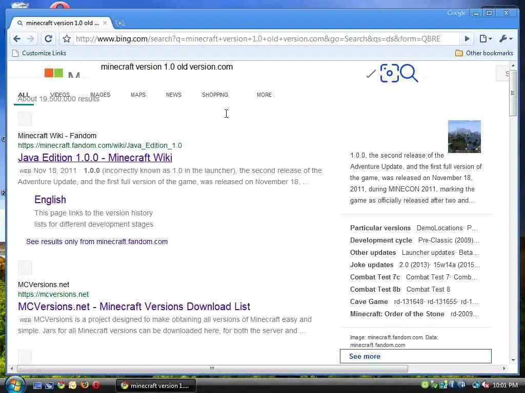This screenshot has height=393, width=525.
Task: Click the muted volume tray icon
Action: point(486,385)
